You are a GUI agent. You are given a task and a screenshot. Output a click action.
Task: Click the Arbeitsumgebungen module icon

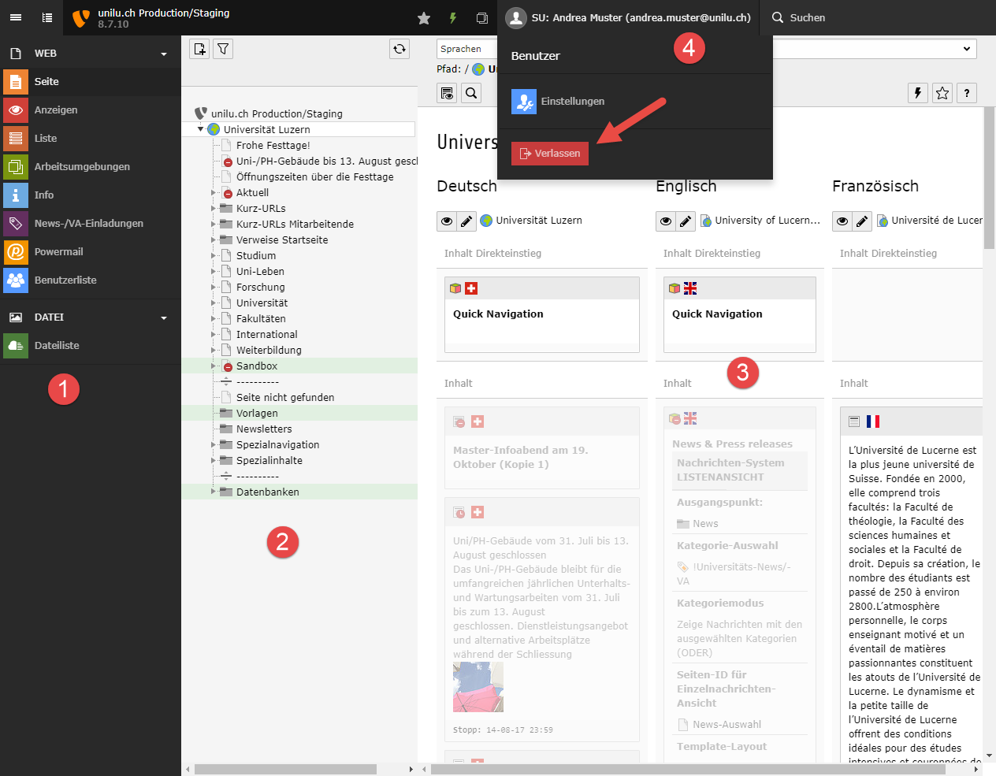16,167
